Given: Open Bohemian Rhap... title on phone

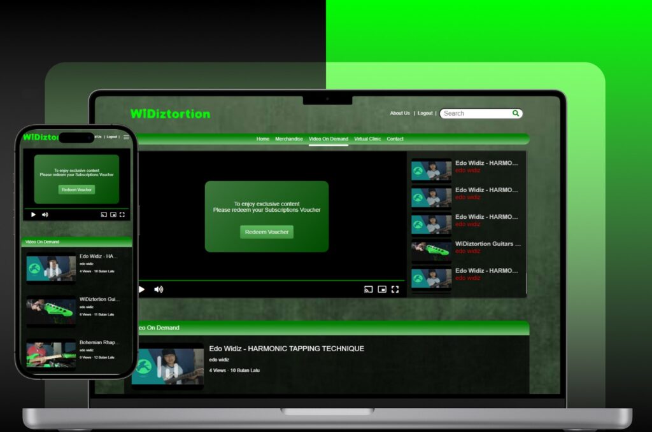Looking at the screenshot, I should coord(99,342).
